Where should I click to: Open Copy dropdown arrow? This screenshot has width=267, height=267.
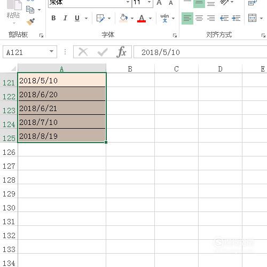(40, 10)
